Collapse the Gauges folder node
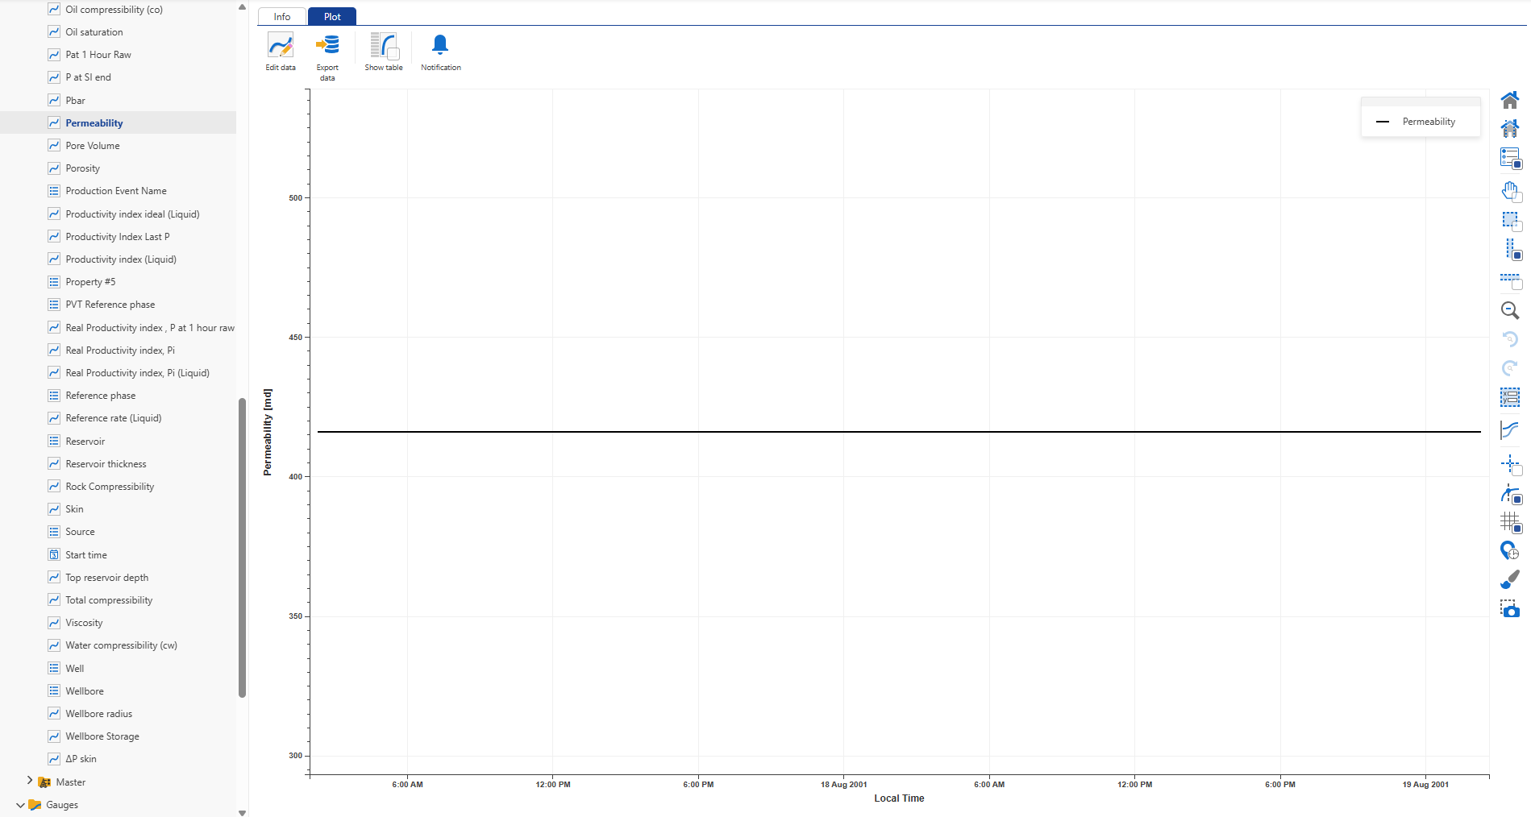1531x817 pixels. (20, 804)
